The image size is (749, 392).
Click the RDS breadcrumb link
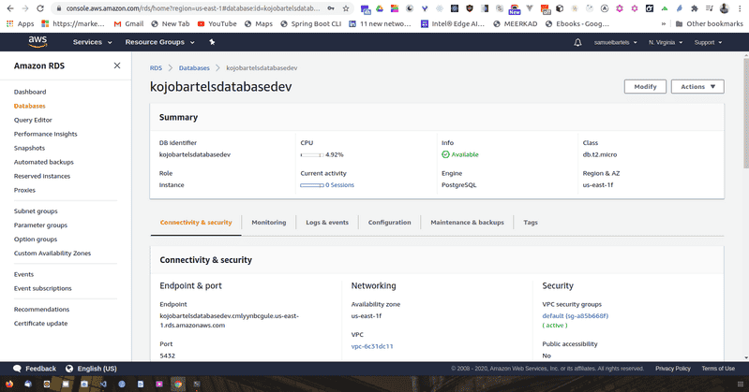point(156,68)
